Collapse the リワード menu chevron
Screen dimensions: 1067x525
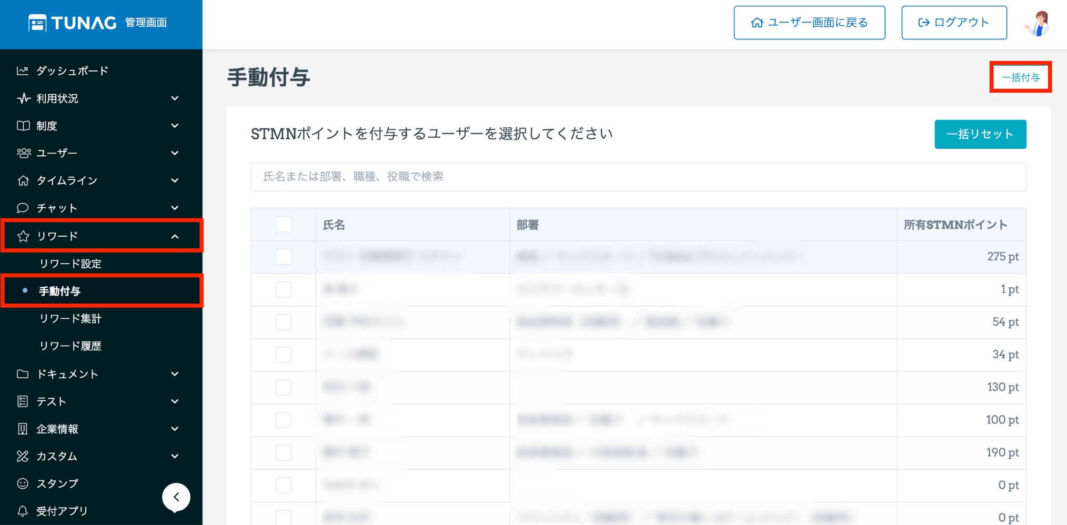pos(175,236)
